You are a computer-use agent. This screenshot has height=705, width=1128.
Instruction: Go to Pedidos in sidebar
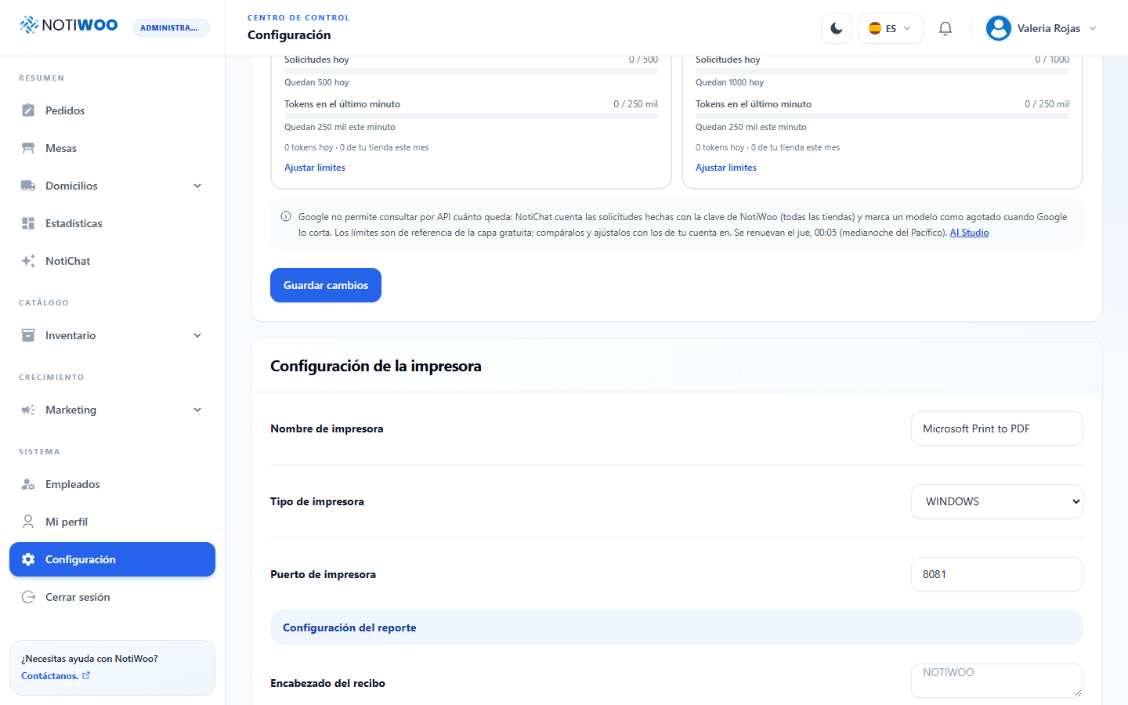pos(112,110)
